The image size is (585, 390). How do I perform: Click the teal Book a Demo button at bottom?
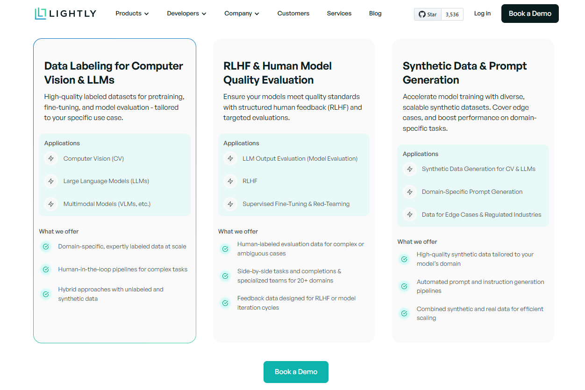pos(296,372)
